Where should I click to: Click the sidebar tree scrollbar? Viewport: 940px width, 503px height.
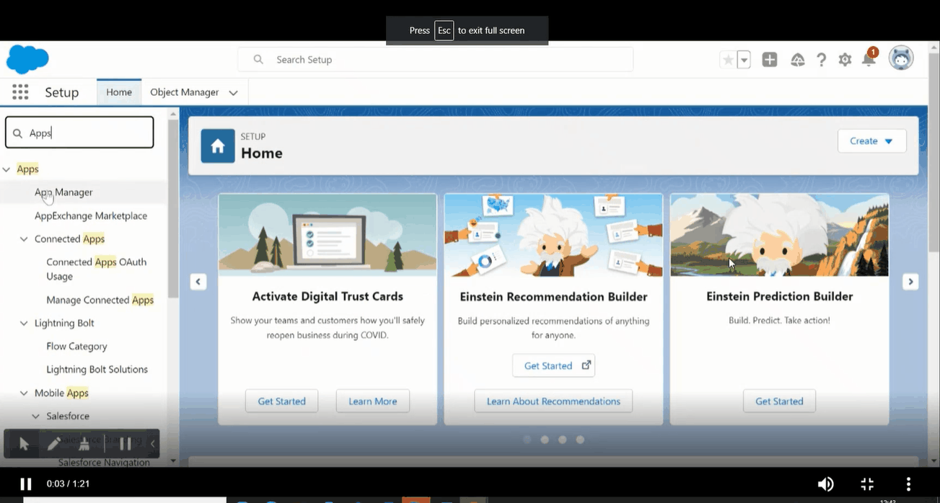173,209
